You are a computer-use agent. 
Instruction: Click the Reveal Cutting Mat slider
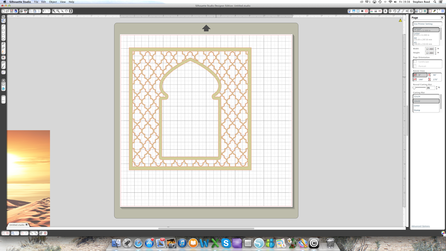419,88
